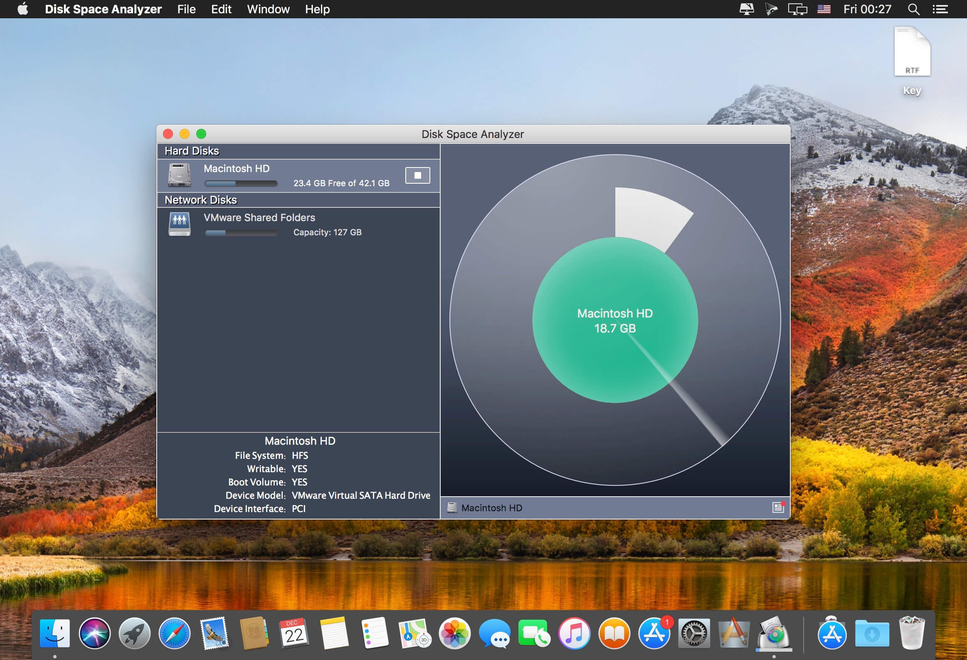Minimize the Disk Space Analyzer window
The height and width of the screenshot is (660, 967).
(184, 134)
